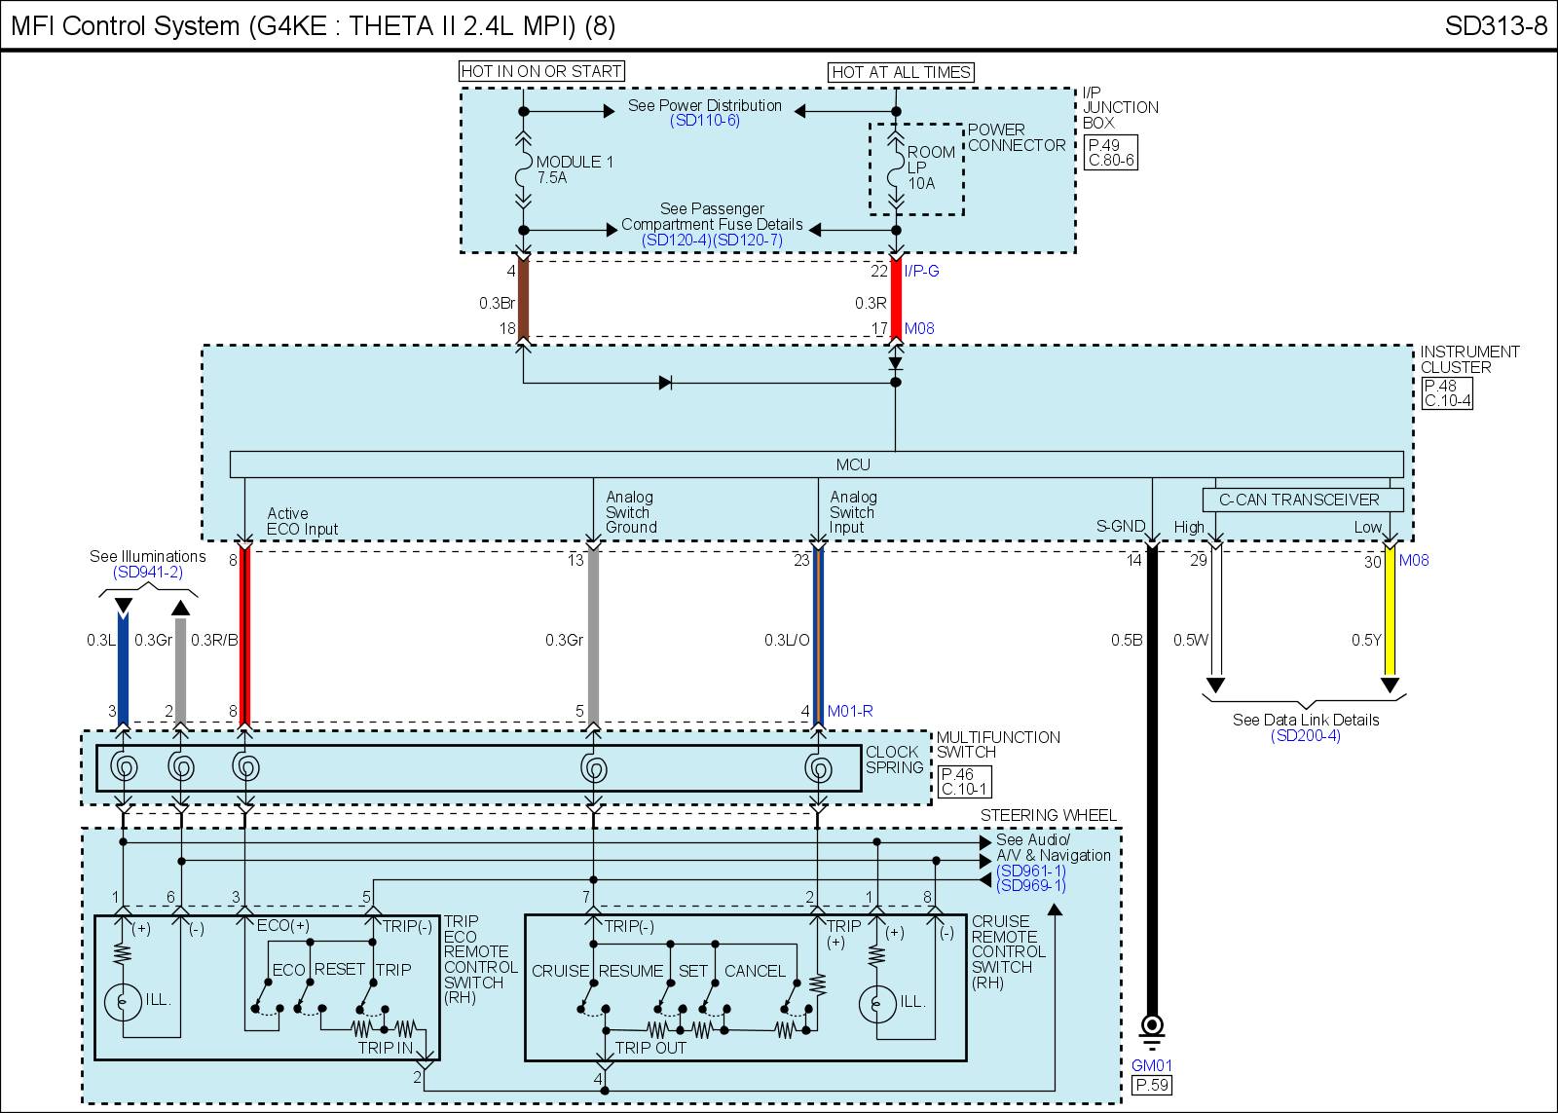Click the C-CAN TRANSCEIVER block

1299,500
